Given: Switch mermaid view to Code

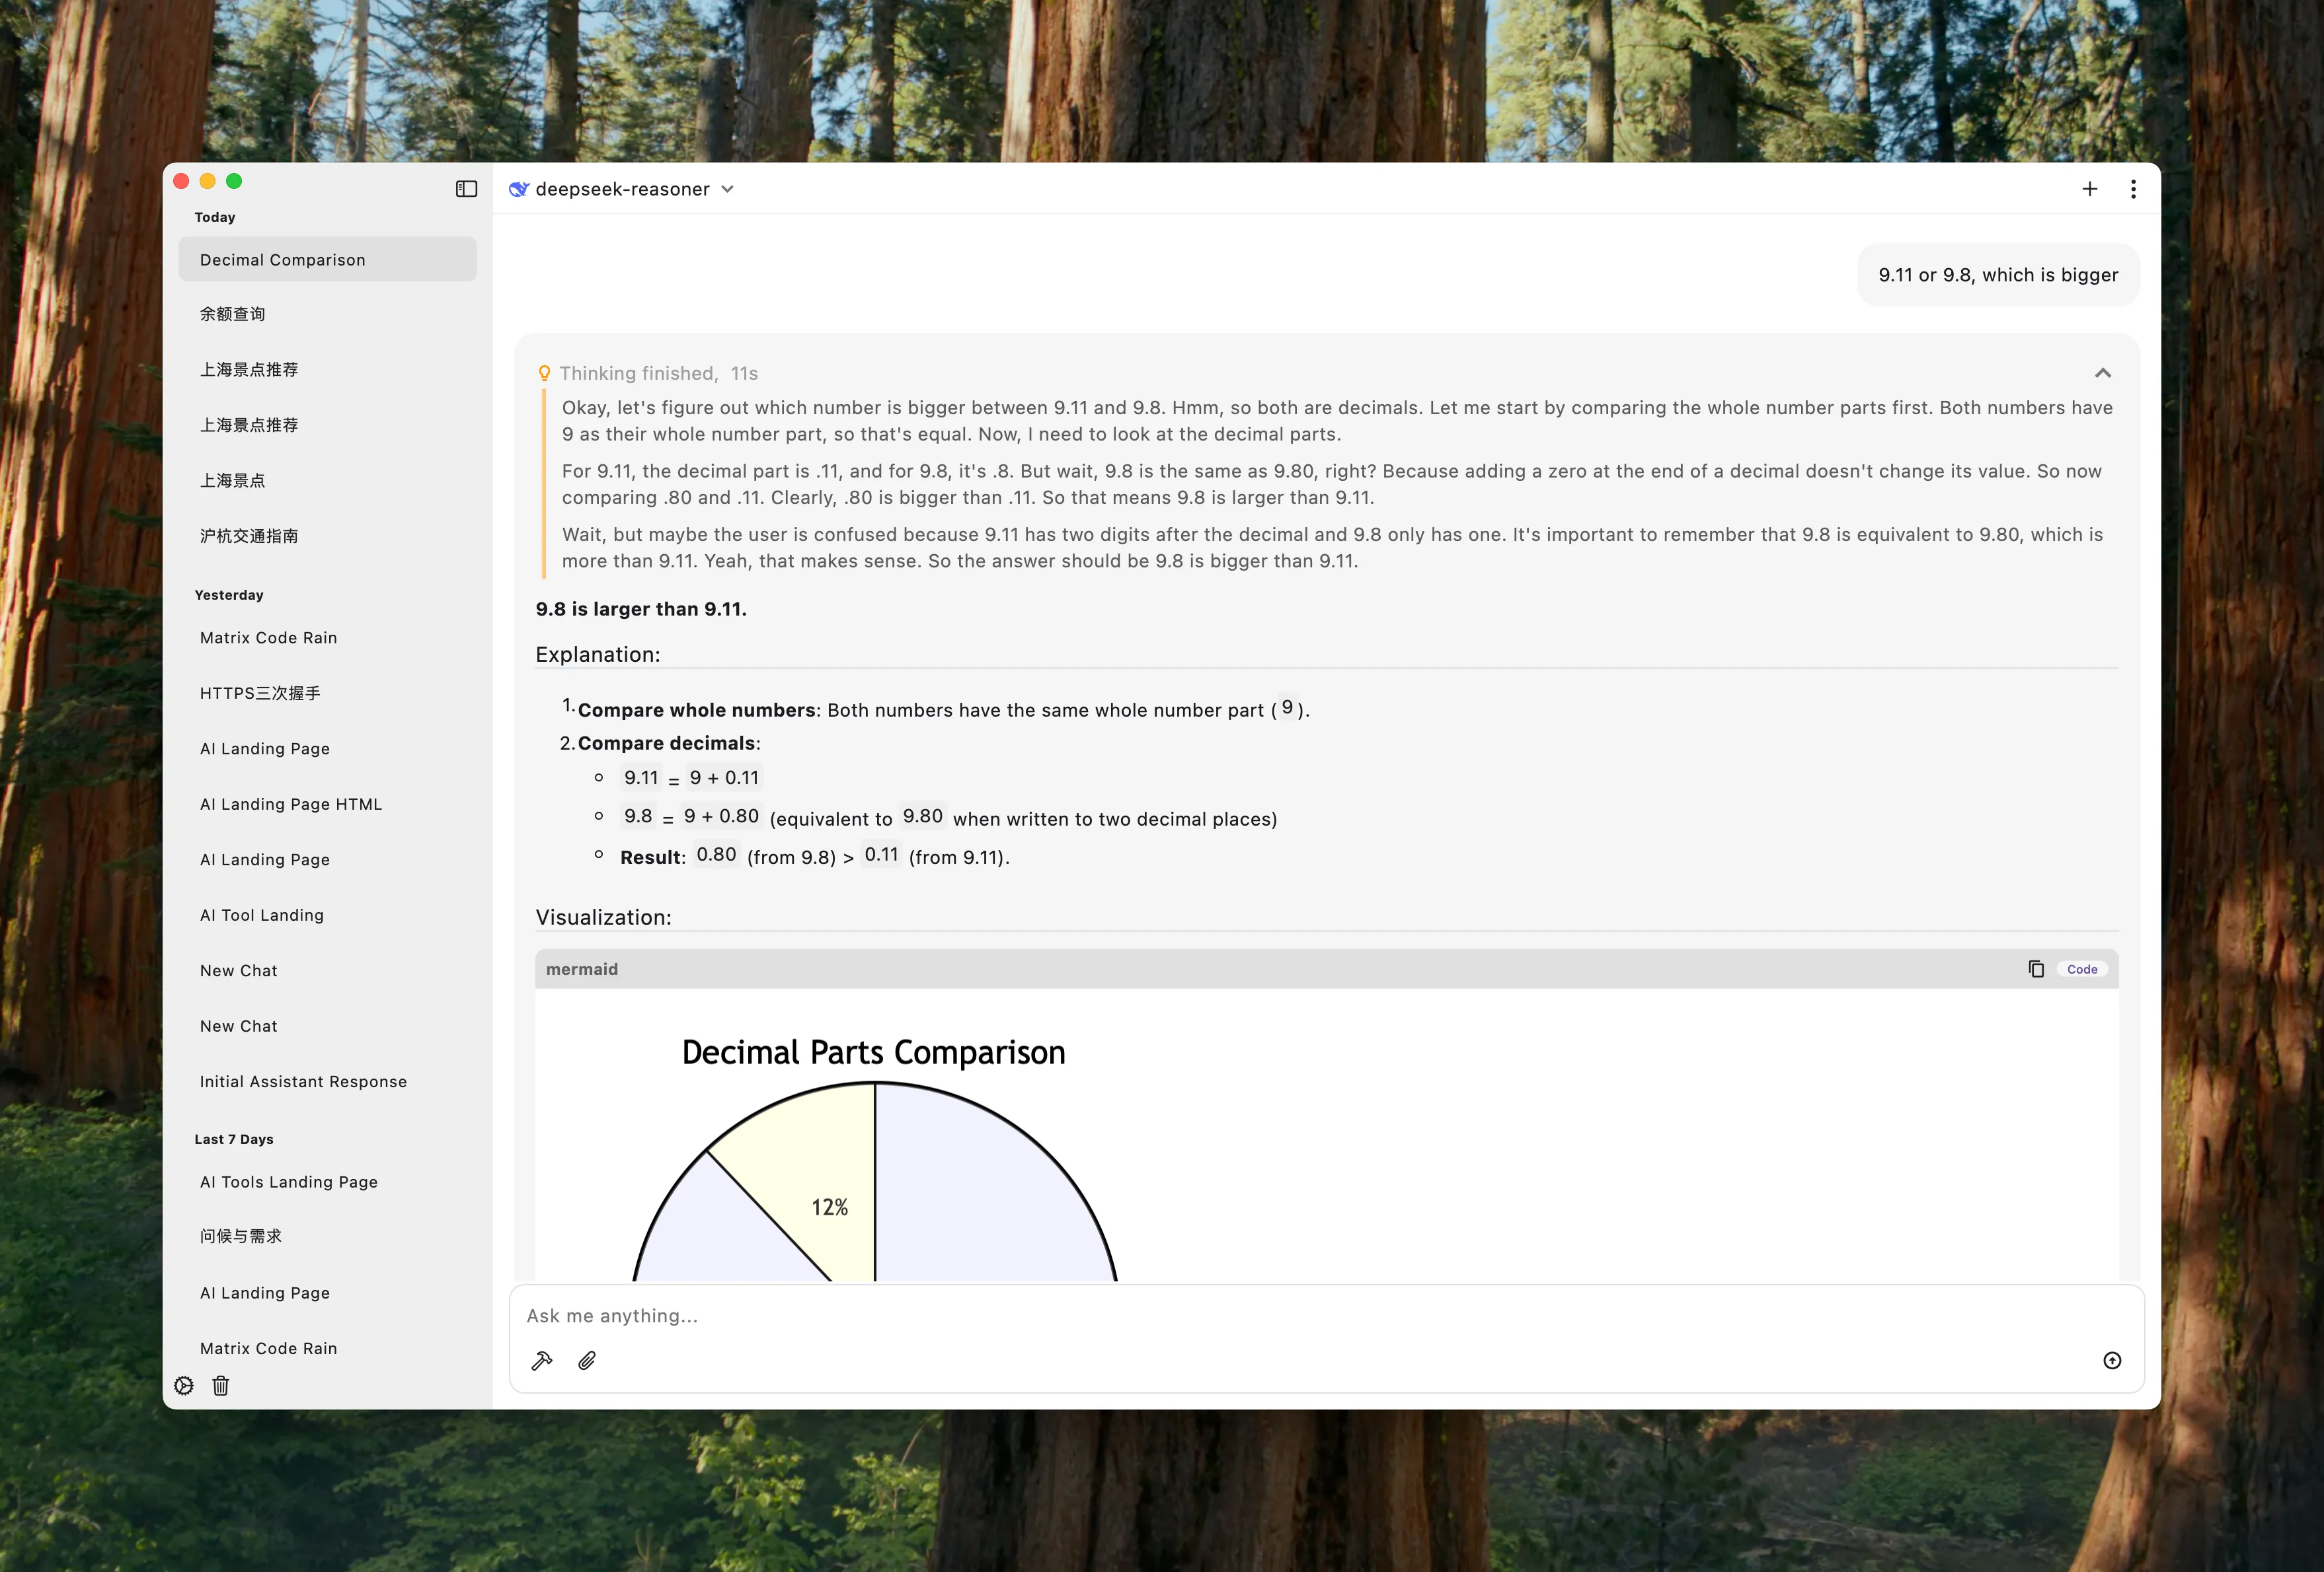Looking at the screenshot, I should pyautogui.click(x=2081, y=968).
